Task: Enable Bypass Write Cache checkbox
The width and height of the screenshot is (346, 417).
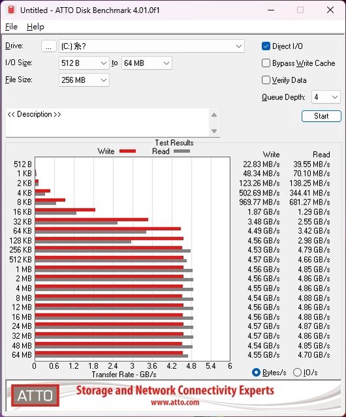Action: click(266, 63)
